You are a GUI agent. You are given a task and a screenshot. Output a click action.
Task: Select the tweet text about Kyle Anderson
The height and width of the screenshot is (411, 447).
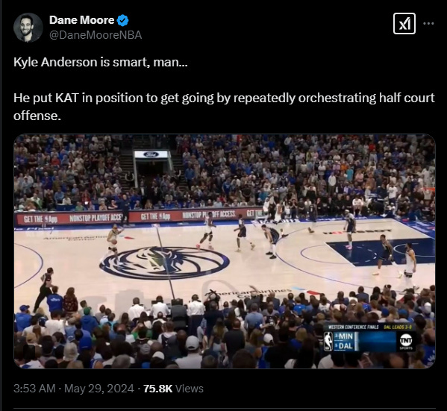coord(100,62)
